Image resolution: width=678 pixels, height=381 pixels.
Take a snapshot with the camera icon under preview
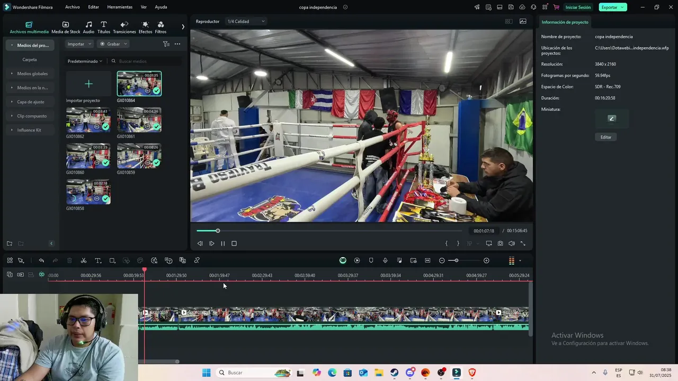500,243
